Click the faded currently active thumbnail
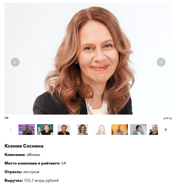The image size is (182, 185). click(x=100, y=130)
